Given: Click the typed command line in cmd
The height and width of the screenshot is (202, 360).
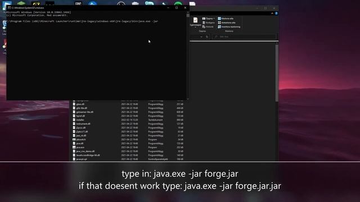Looking at the screenshot, I should [x=82, y=21].
